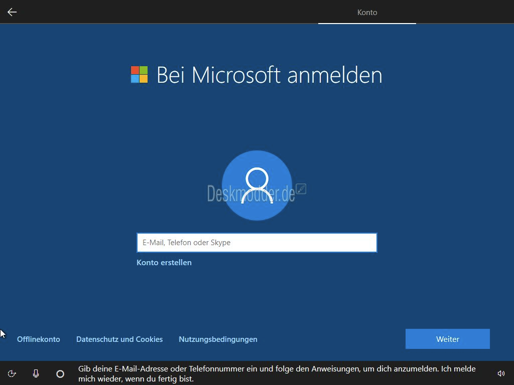514x385 pixels.
Task: Activate the Cortana circle icon
Action: tap(60, 373)
